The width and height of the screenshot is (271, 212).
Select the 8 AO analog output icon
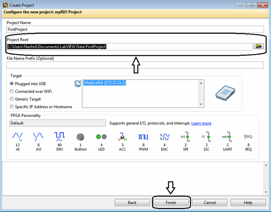(38, 139)
